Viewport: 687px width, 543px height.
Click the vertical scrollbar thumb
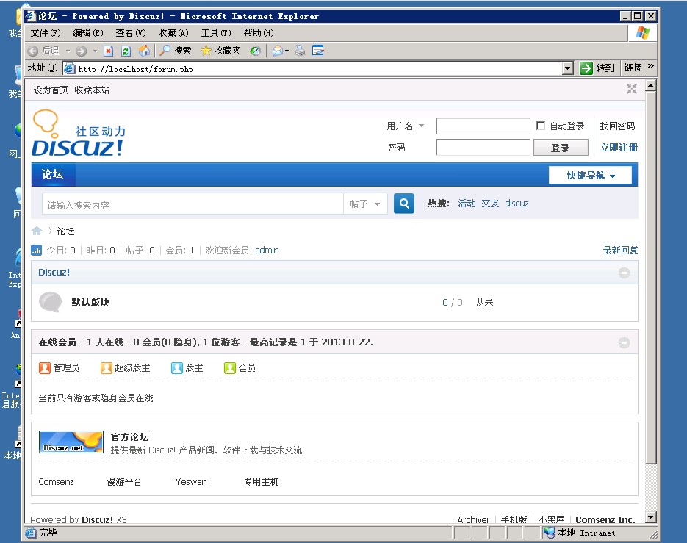pos(651,278)
